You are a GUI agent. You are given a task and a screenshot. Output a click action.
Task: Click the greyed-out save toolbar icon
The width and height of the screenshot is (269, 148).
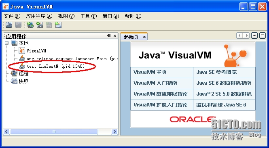[x=18, y=25]
